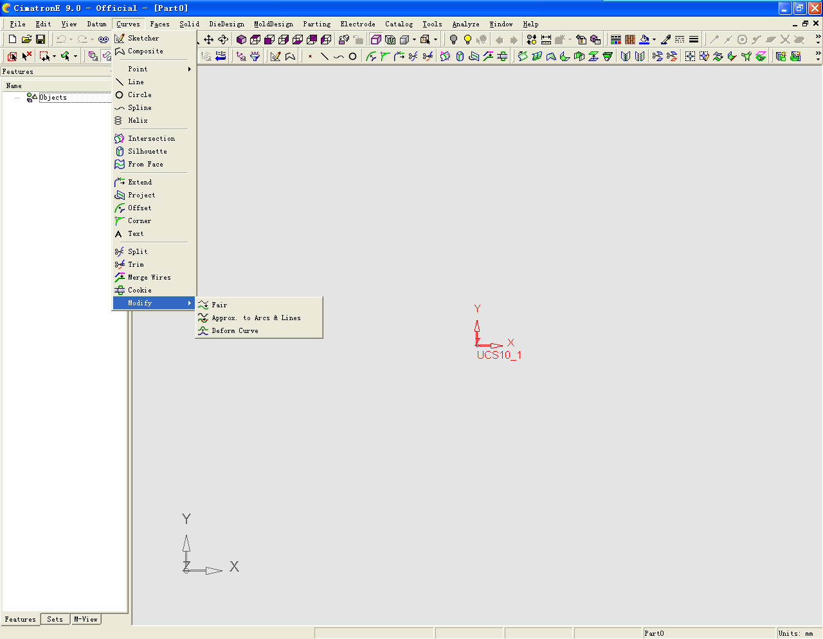The width and height of the screenshot is (823, 639).
Task: Select the circle tool in toolbar
Action: (352, 57)
